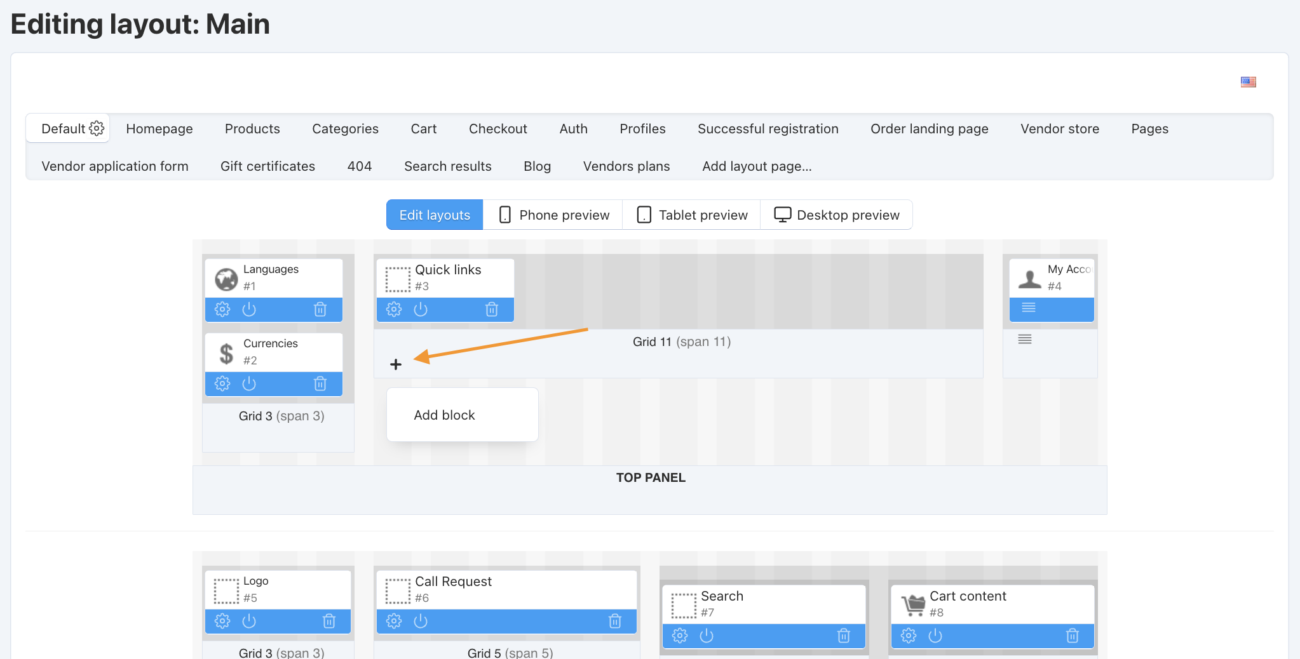1300x659 pixels.
Task: Switch to the Homepage layout tab
Action: click(159, 129)
